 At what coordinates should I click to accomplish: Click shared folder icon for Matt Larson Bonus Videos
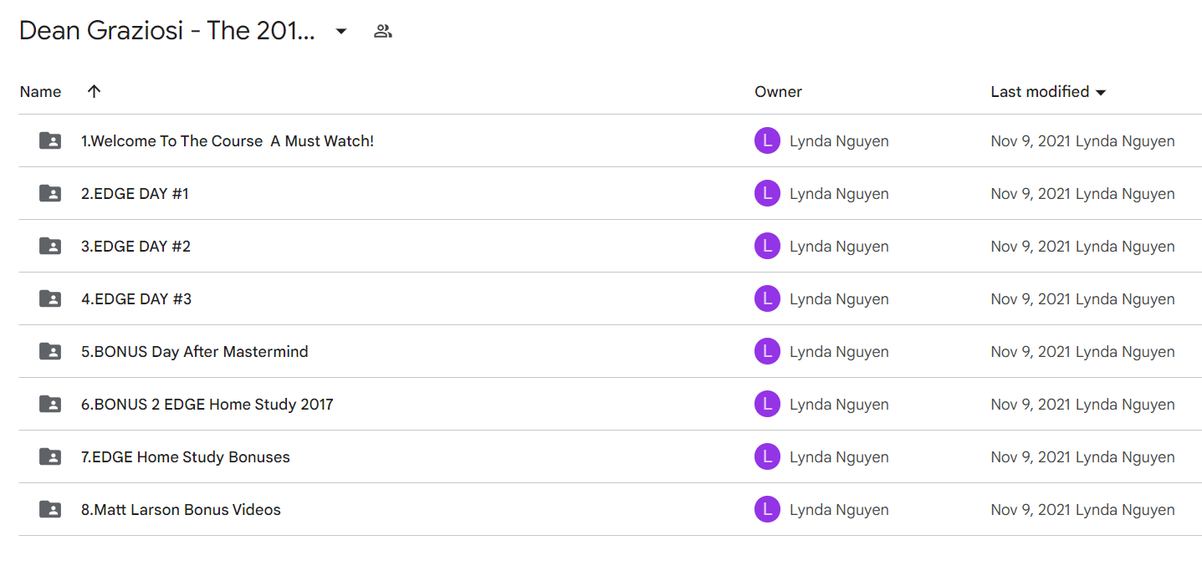click(x=50, y=509)
